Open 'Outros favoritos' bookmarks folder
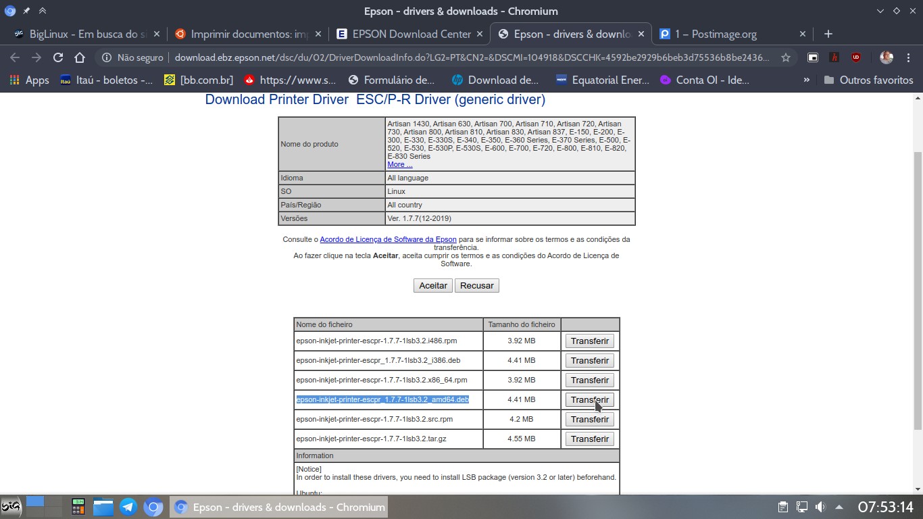Viewport: 923px width, 519px height. coord(868,80)
